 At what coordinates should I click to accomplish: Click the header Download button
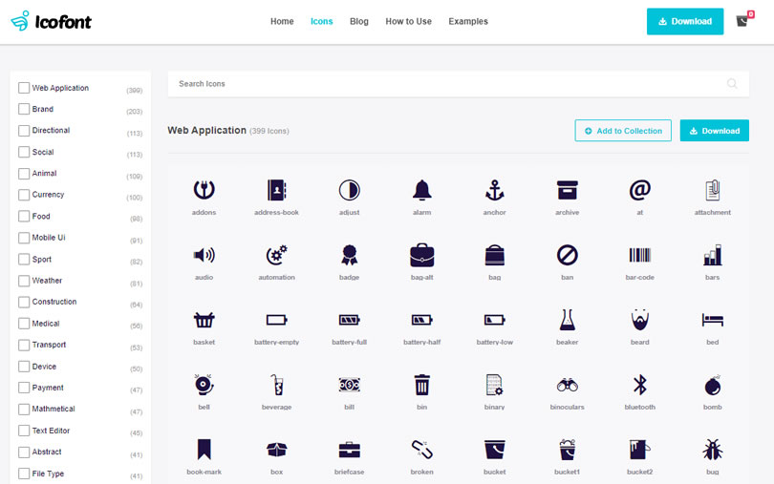pos(685,21)
